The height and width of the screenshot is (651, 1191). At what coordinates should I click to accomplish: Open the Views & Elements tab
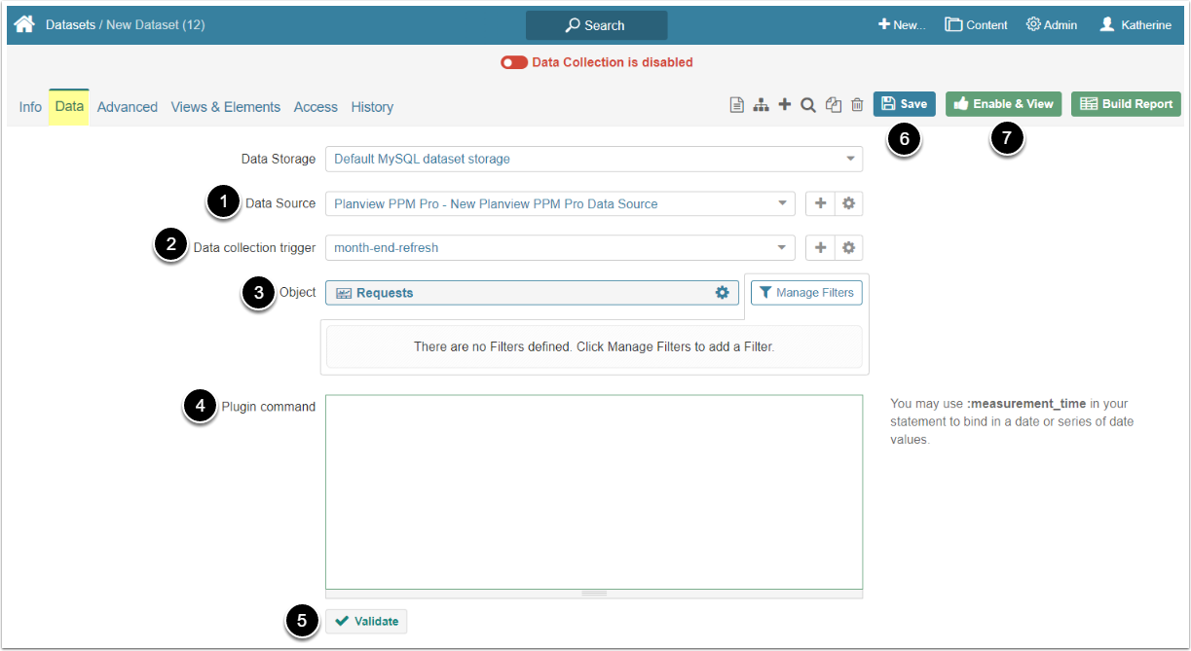coord(226,107)
